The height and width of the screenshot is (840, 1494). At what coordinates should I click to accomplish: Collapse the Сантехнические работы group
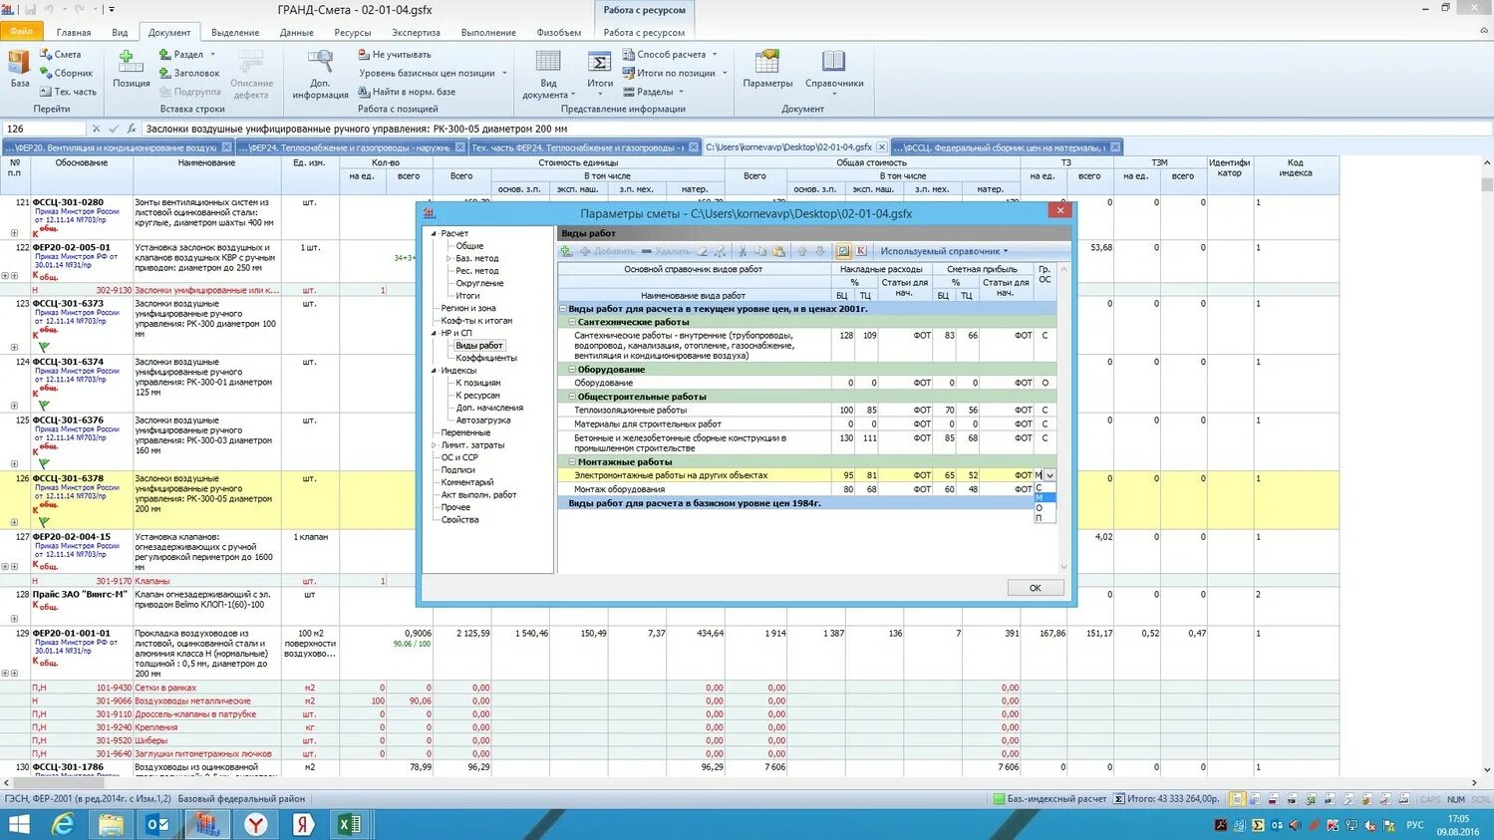point(572,322)
